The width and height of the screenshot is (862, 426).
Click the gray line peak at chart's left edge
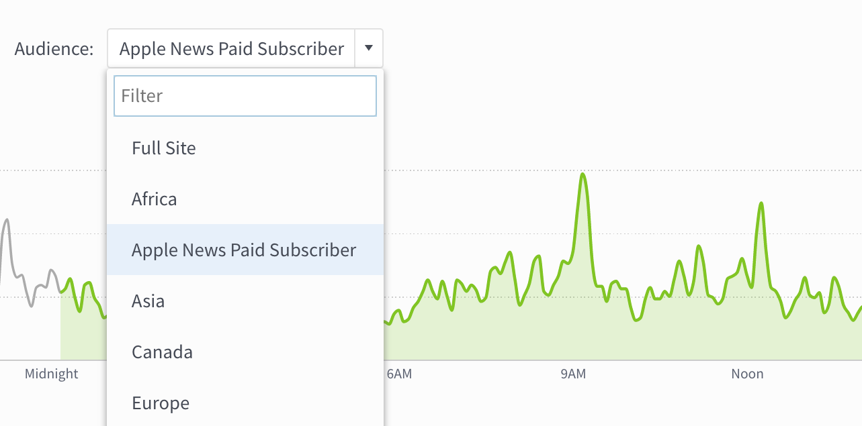pyautogui.click(x=7, y=220)
